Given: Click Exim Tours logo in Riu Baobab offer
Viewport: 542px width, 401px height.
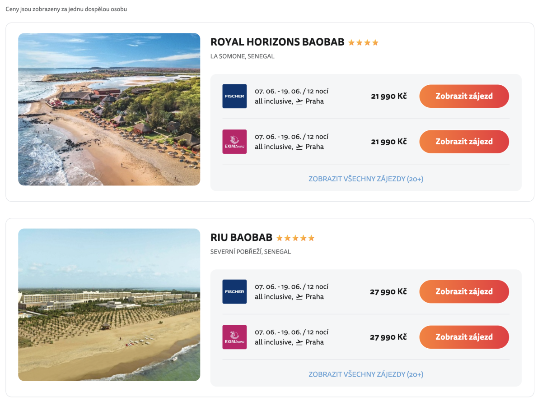Looking at the screenshot, I should (x=234, y=337).
